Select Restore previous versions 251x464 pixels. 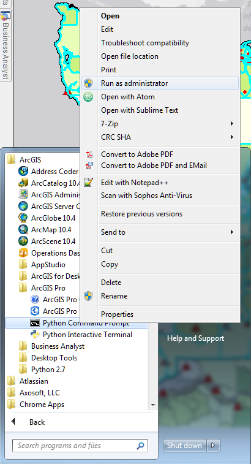160,214
